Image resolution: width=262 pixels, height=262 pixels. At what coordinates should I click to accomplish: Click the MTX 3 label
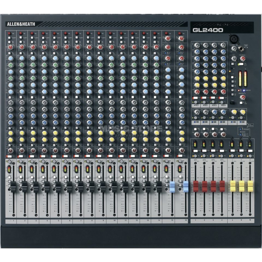pyautogui.click(x=214, y=105)
